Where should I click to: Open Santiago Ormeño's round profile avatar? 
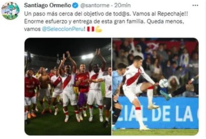tap(10, 11)
